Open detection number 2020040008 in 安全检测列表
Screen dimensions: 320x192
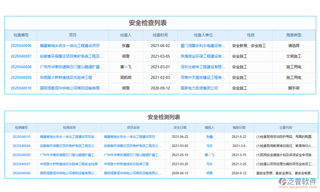tap(21, 155)
